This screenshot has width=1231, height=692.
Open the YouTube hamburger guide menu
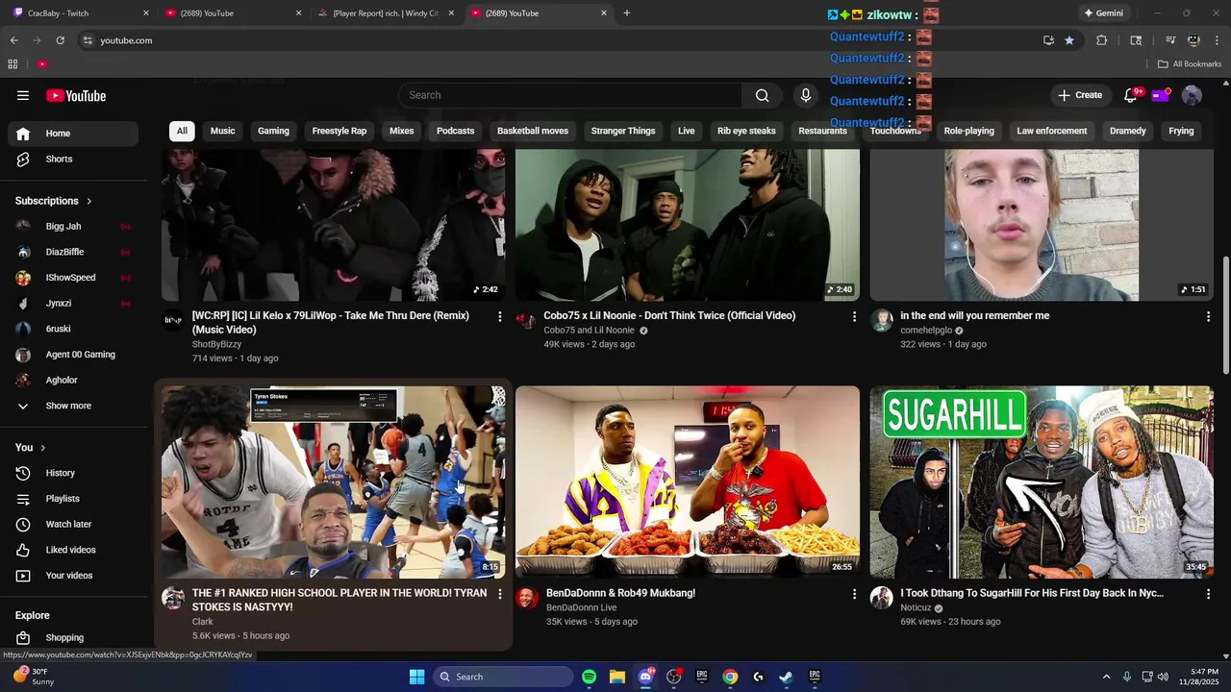pyautogui.click(x=23, y=95)
